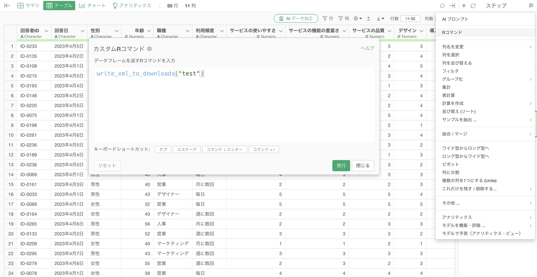Select フィルタ from the step menu
The image size is (537, 277).
tap(450, 71)
